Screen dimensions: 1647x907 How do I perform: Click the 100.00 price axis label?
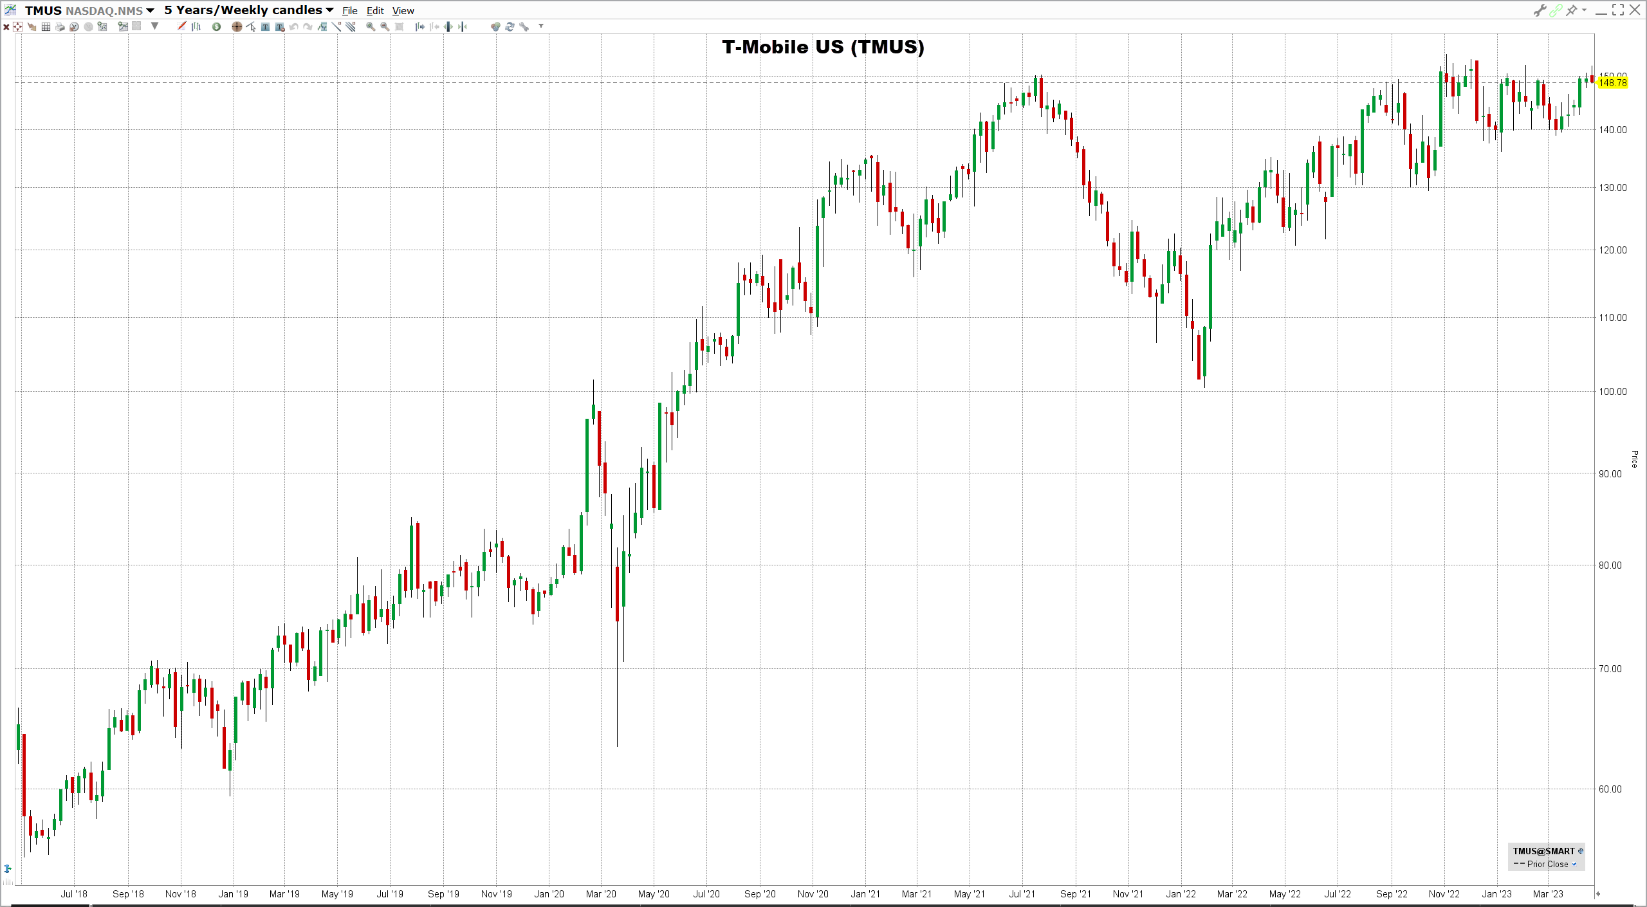[x=1613, y=391]
